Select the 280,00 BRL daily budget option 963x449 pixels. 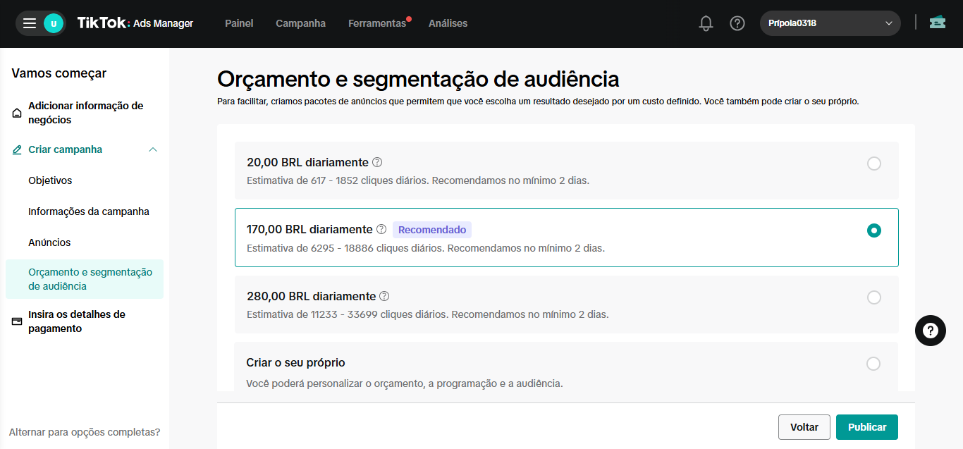[x=874, y=297]
